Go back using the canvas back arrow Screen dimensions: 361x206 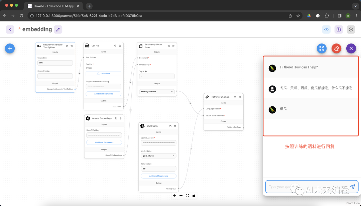10,29
